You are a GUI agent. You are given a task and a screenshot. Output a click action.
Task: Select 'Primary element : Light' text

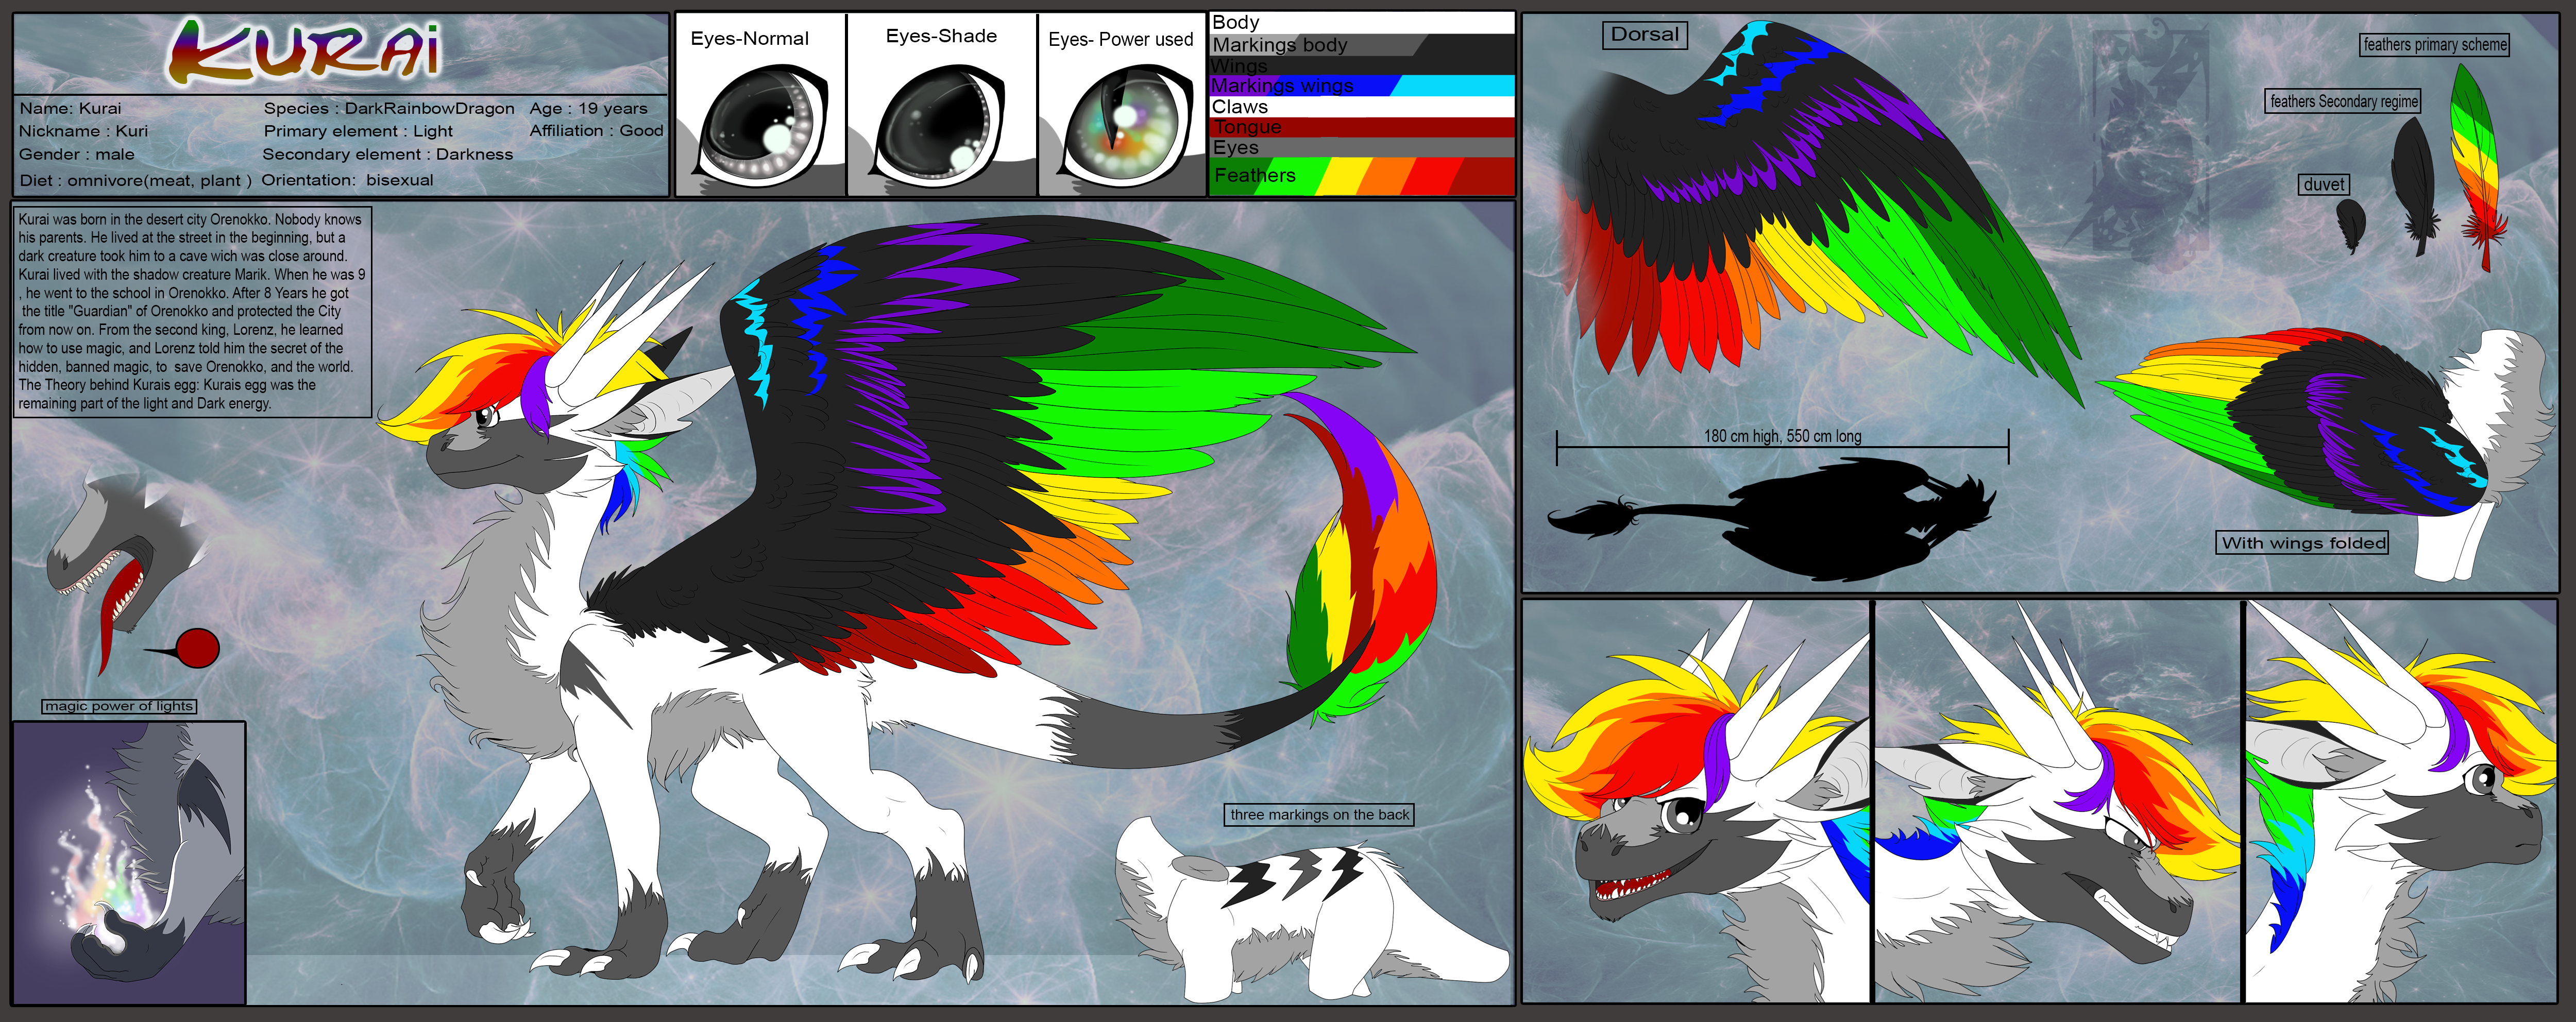click(358, 131)
